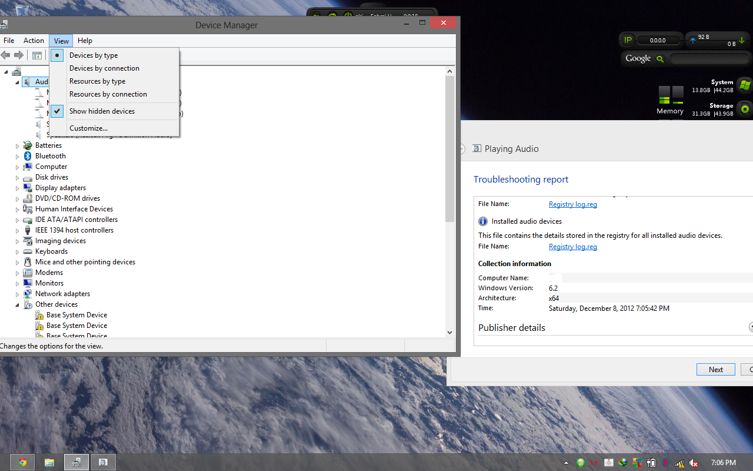Select Customize... from the View menu
Image resolution: width=753 pixels, height=471 pixels.
point(88,128)
